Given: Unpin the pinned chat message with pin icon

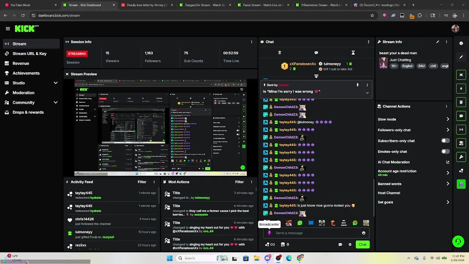Looking at the screenshot, I should tap(358, 85).
